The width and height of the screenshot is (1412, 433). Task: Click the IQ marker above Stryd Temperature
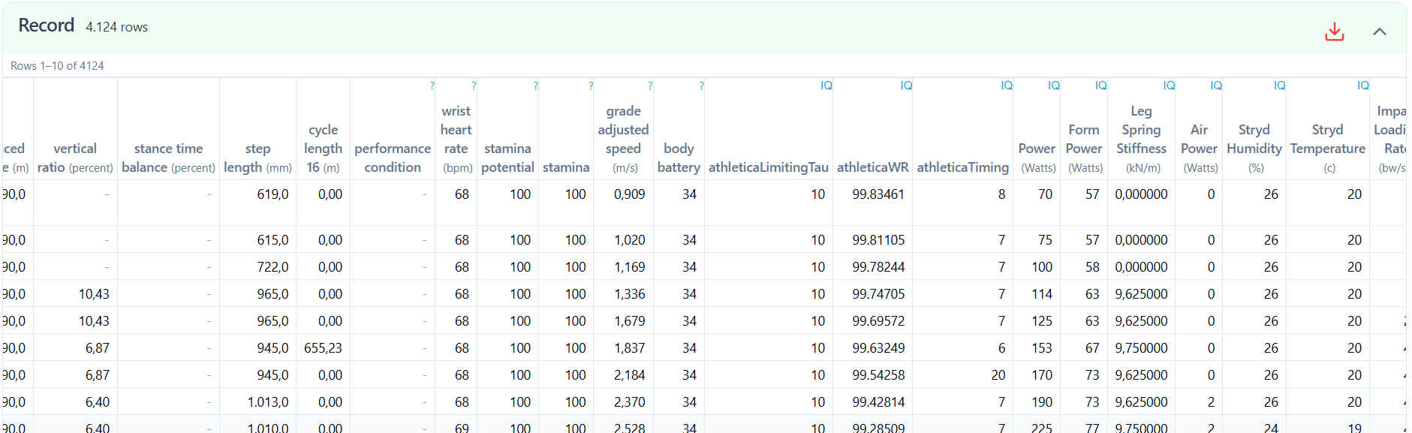(1362, 86)
